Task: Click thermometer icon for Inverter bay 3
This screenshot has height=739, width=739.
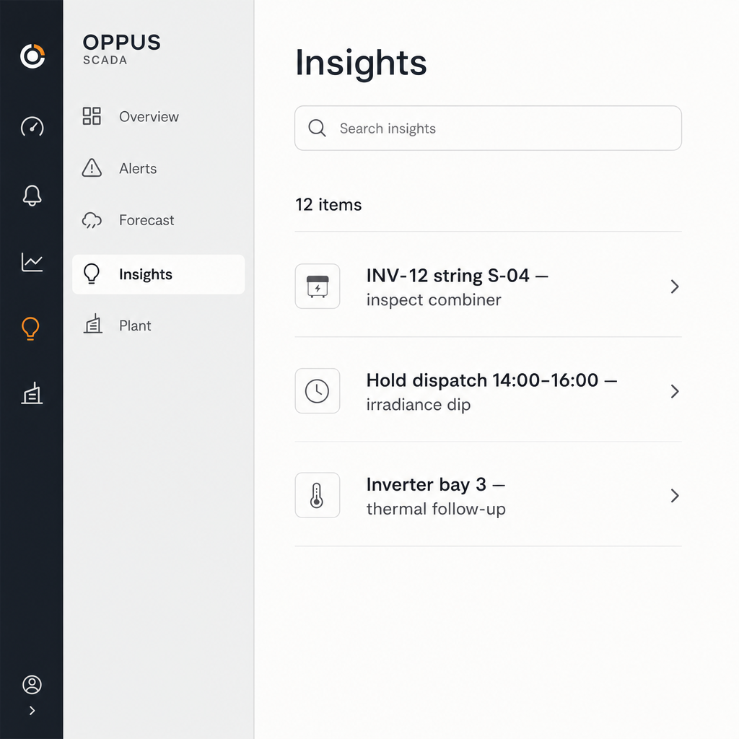Action: pyautogui.click(x=318, y=495)
